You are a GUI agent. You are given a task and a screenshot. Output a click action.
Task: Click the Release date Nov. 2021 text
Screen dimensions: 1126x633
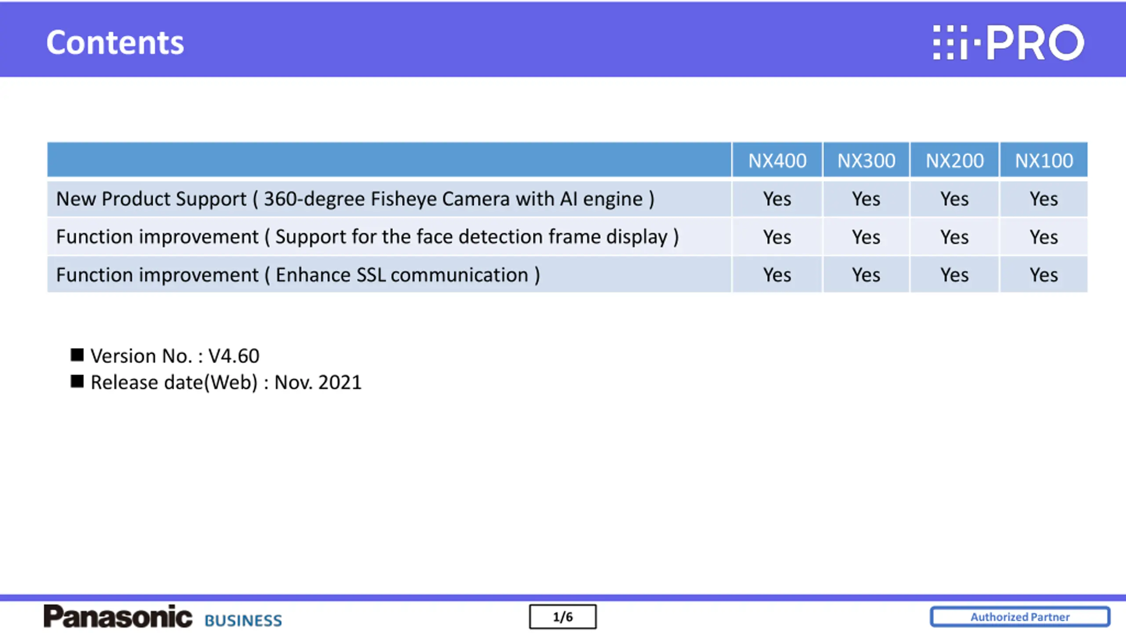[226, 382]
